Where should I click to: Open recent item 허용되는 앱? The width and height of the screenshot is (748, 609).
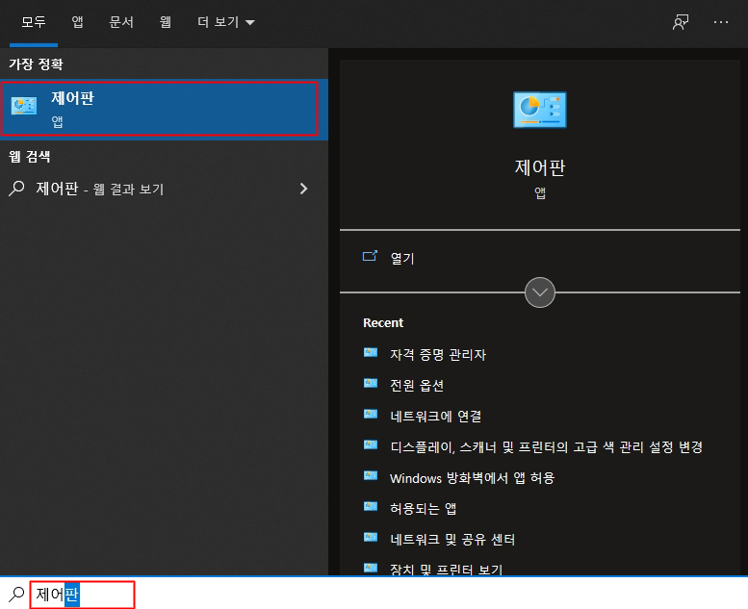pos(423,508)
